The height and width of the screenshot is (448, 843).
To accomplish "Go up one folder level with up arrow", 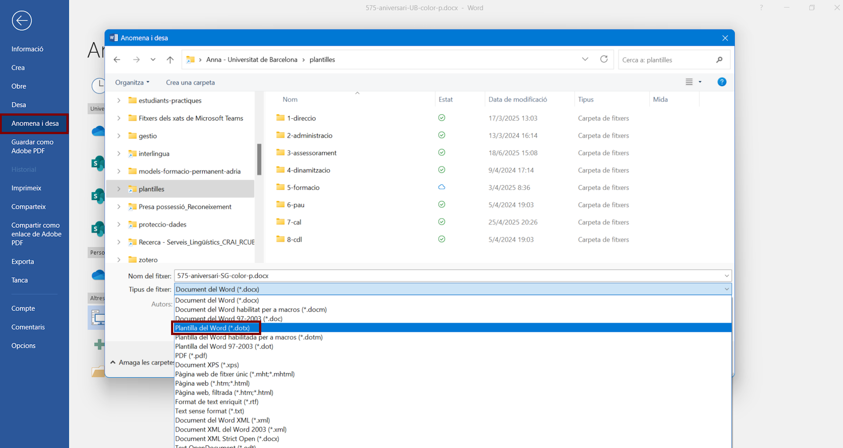I will pyautogui.click(x=170, y=60).
